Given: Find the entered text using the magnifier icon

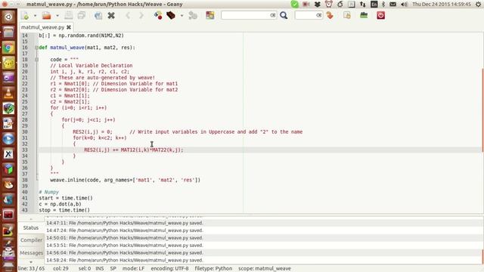Looking at the screenshot, I should pyautogui.click(x=284, y=15).
